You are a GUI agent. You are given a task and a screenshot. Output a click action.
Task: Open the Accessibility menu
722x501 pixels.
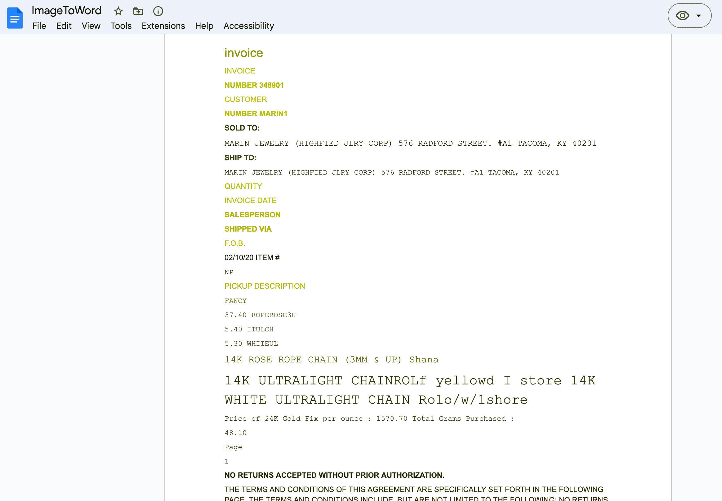point(248,26)
